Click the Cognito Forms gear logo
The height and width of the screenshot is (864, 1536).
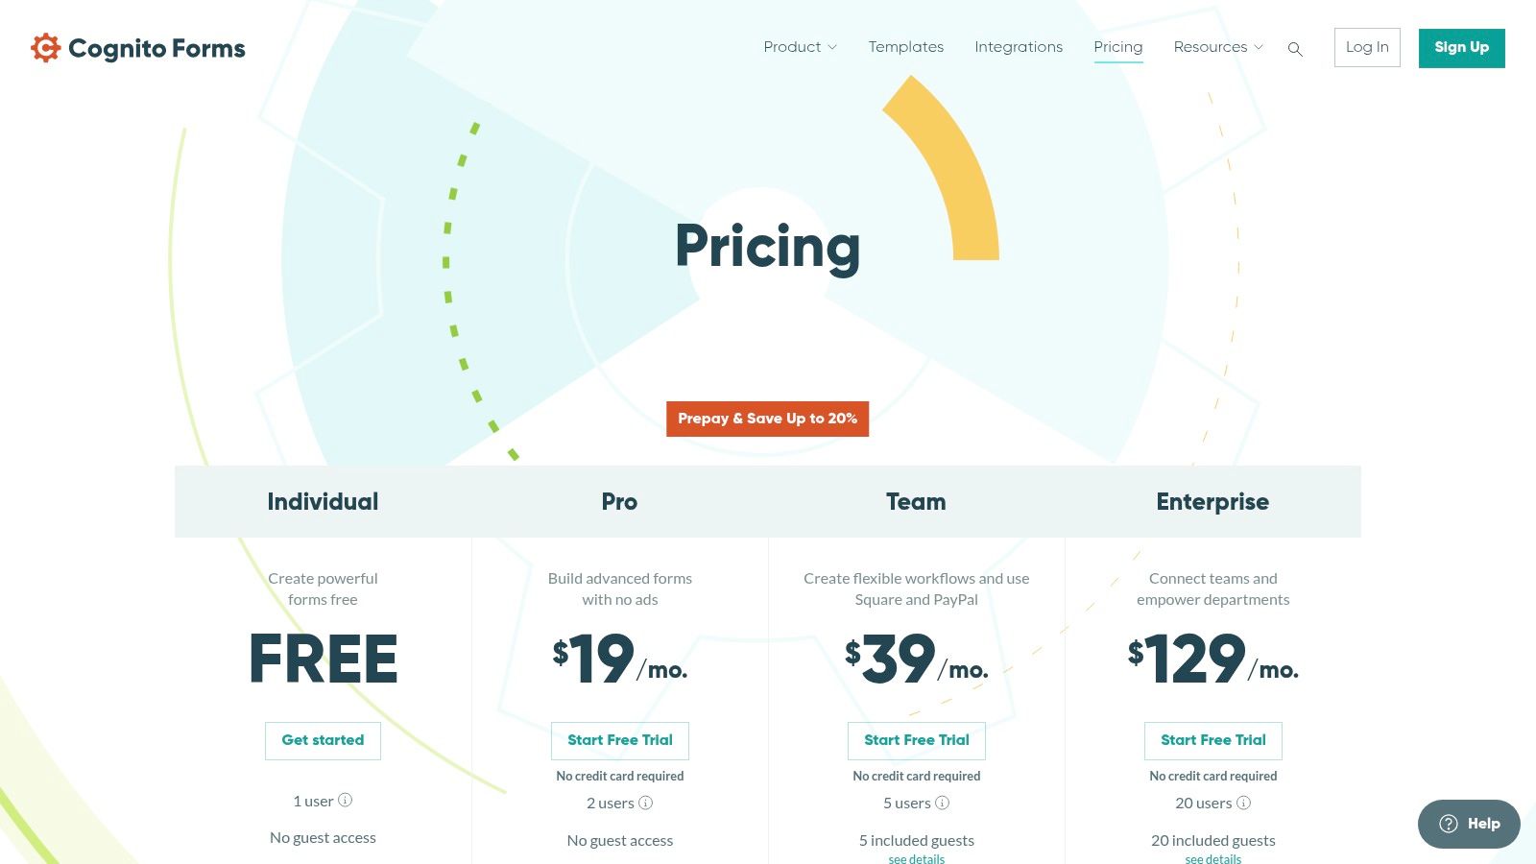(45, 48)
